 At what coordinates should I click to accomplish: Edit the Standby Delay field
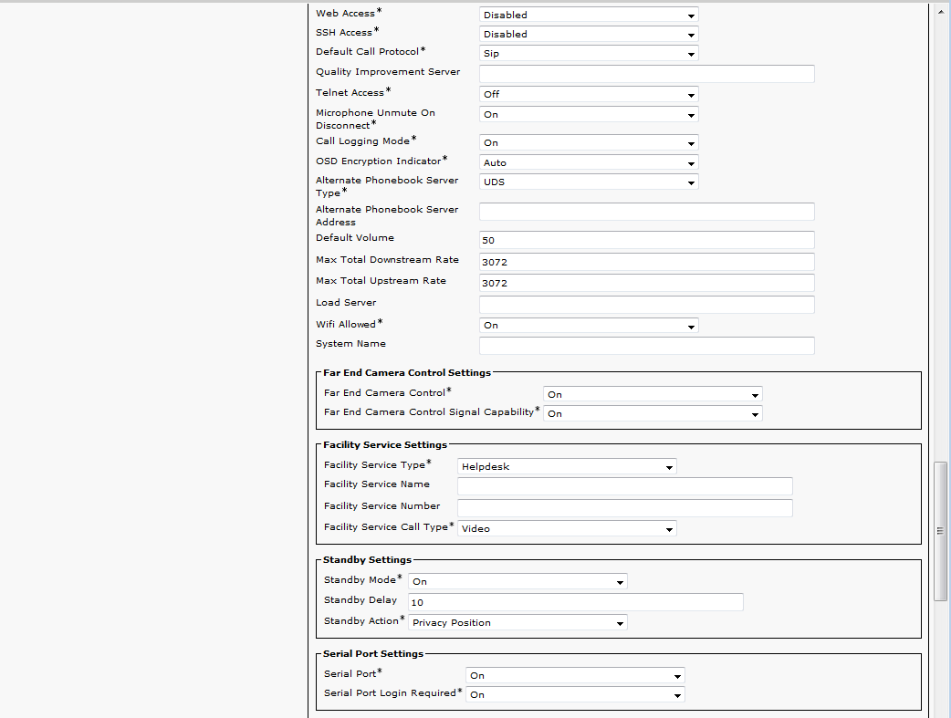coord(576,602)
